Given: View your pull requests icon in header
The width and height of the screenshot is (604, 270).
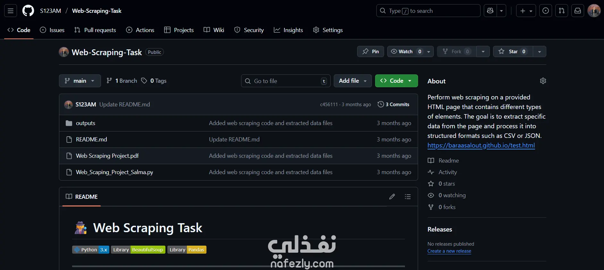Looking at the screenshot, I should [562, 11].
